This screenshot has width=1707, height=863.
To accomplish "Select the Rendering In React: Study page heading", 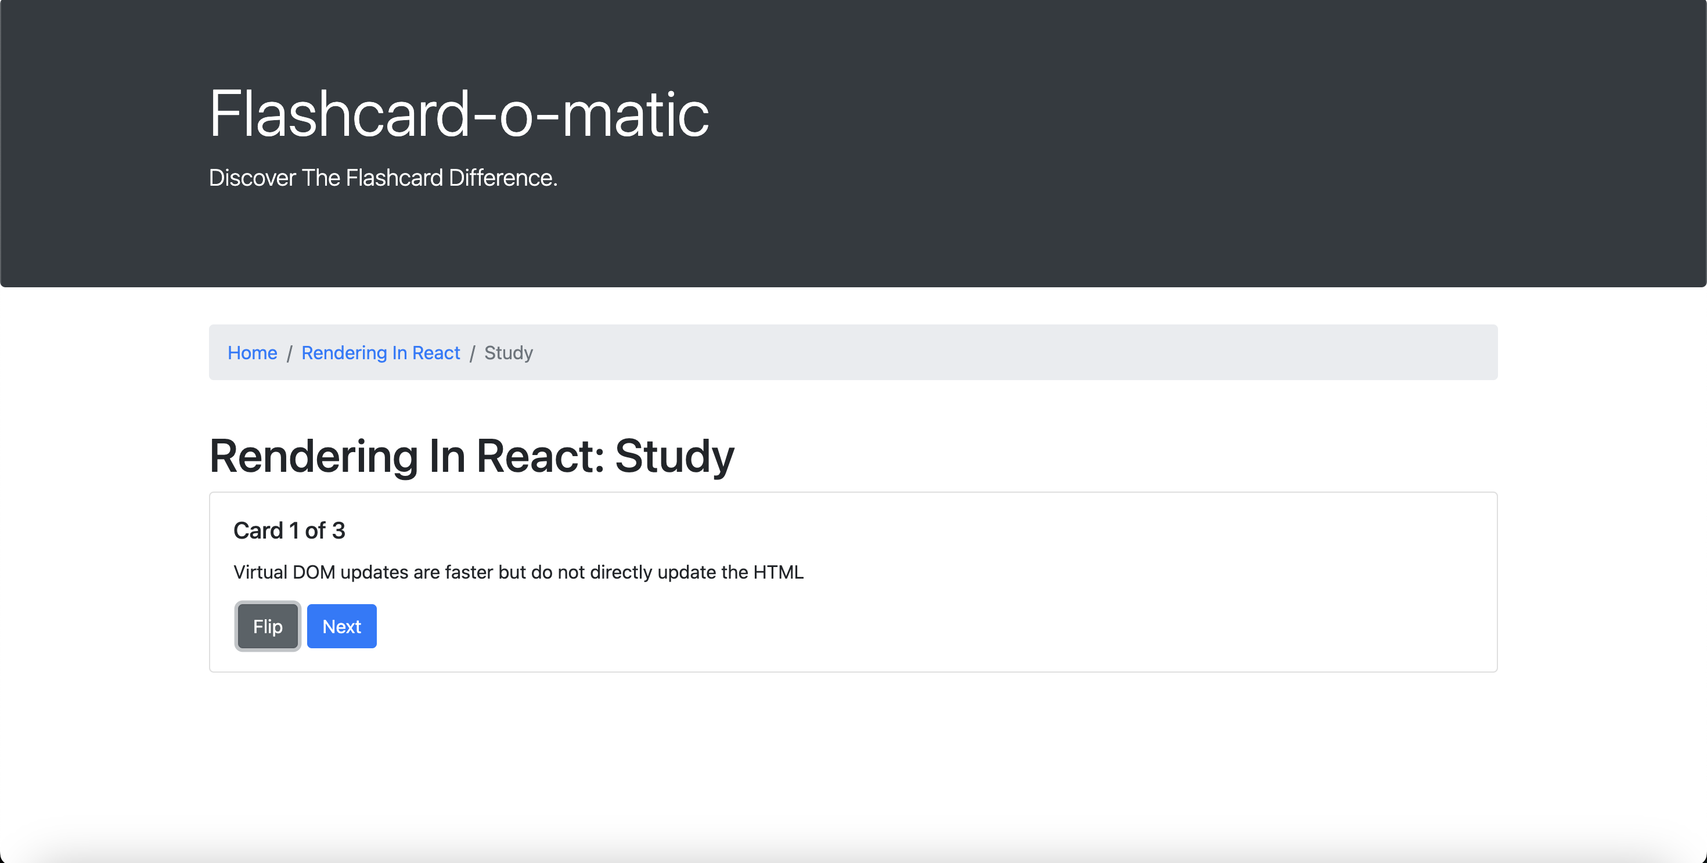I will click(x=470, y=455).
